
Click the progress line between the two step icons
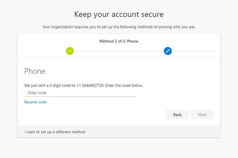click(119, 51)
